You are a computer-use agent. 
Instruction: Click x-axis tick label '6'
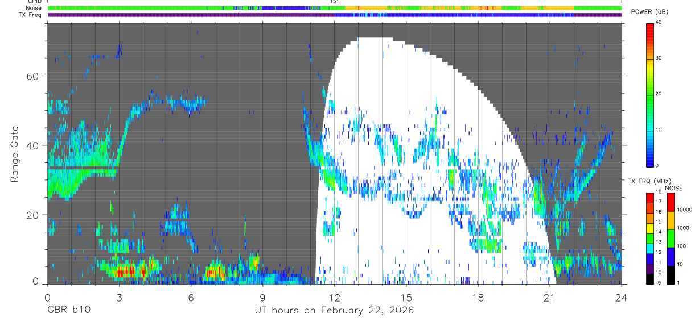[x=191, y=298]
